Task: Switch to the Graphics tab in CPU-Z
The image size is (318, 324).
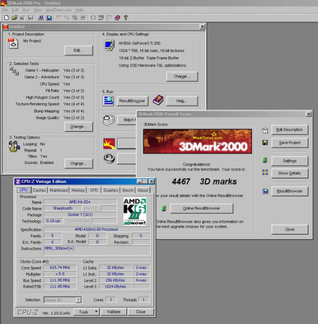Action: point(111,190)
